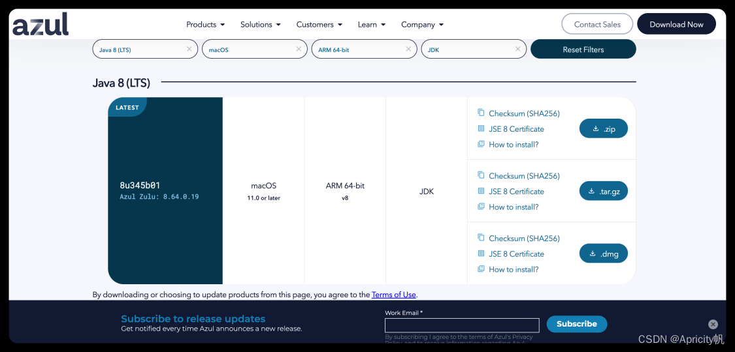Click the Subscribe button
735x352 pixels.
coord(576,324)
